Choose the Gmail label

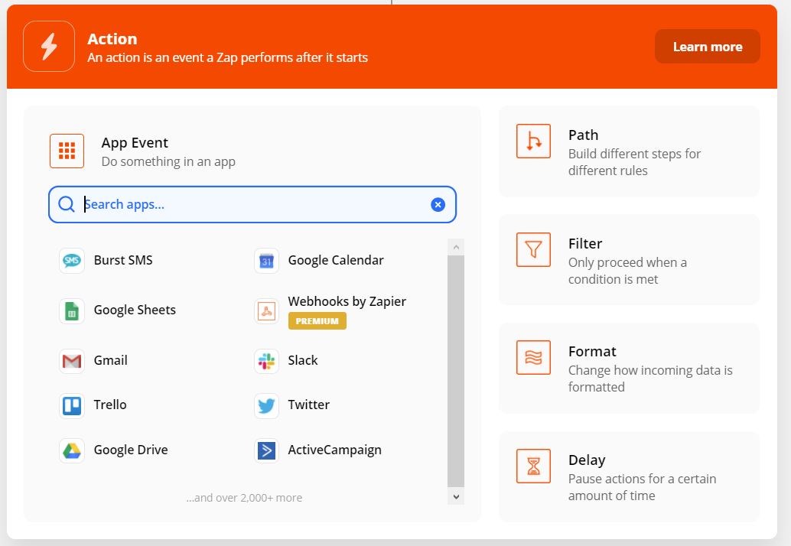[110, 360]
